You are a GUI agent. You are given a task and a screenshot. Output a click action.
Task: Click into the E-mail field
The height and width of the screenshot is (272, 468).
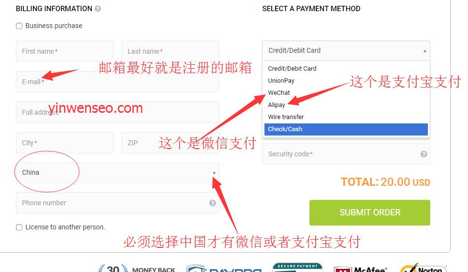tap(117, 82)
